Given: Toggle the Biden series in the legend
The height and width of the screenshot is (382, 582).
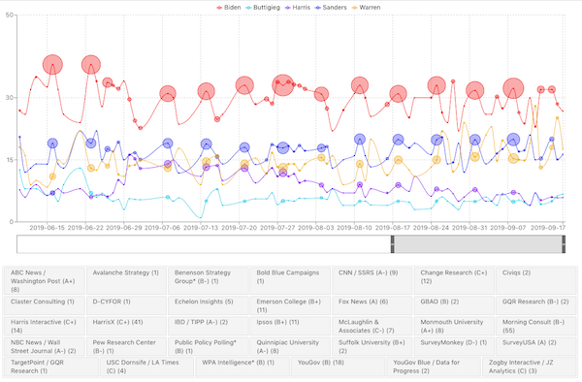Looking at the screenshot, I should (x=229, y=8).
